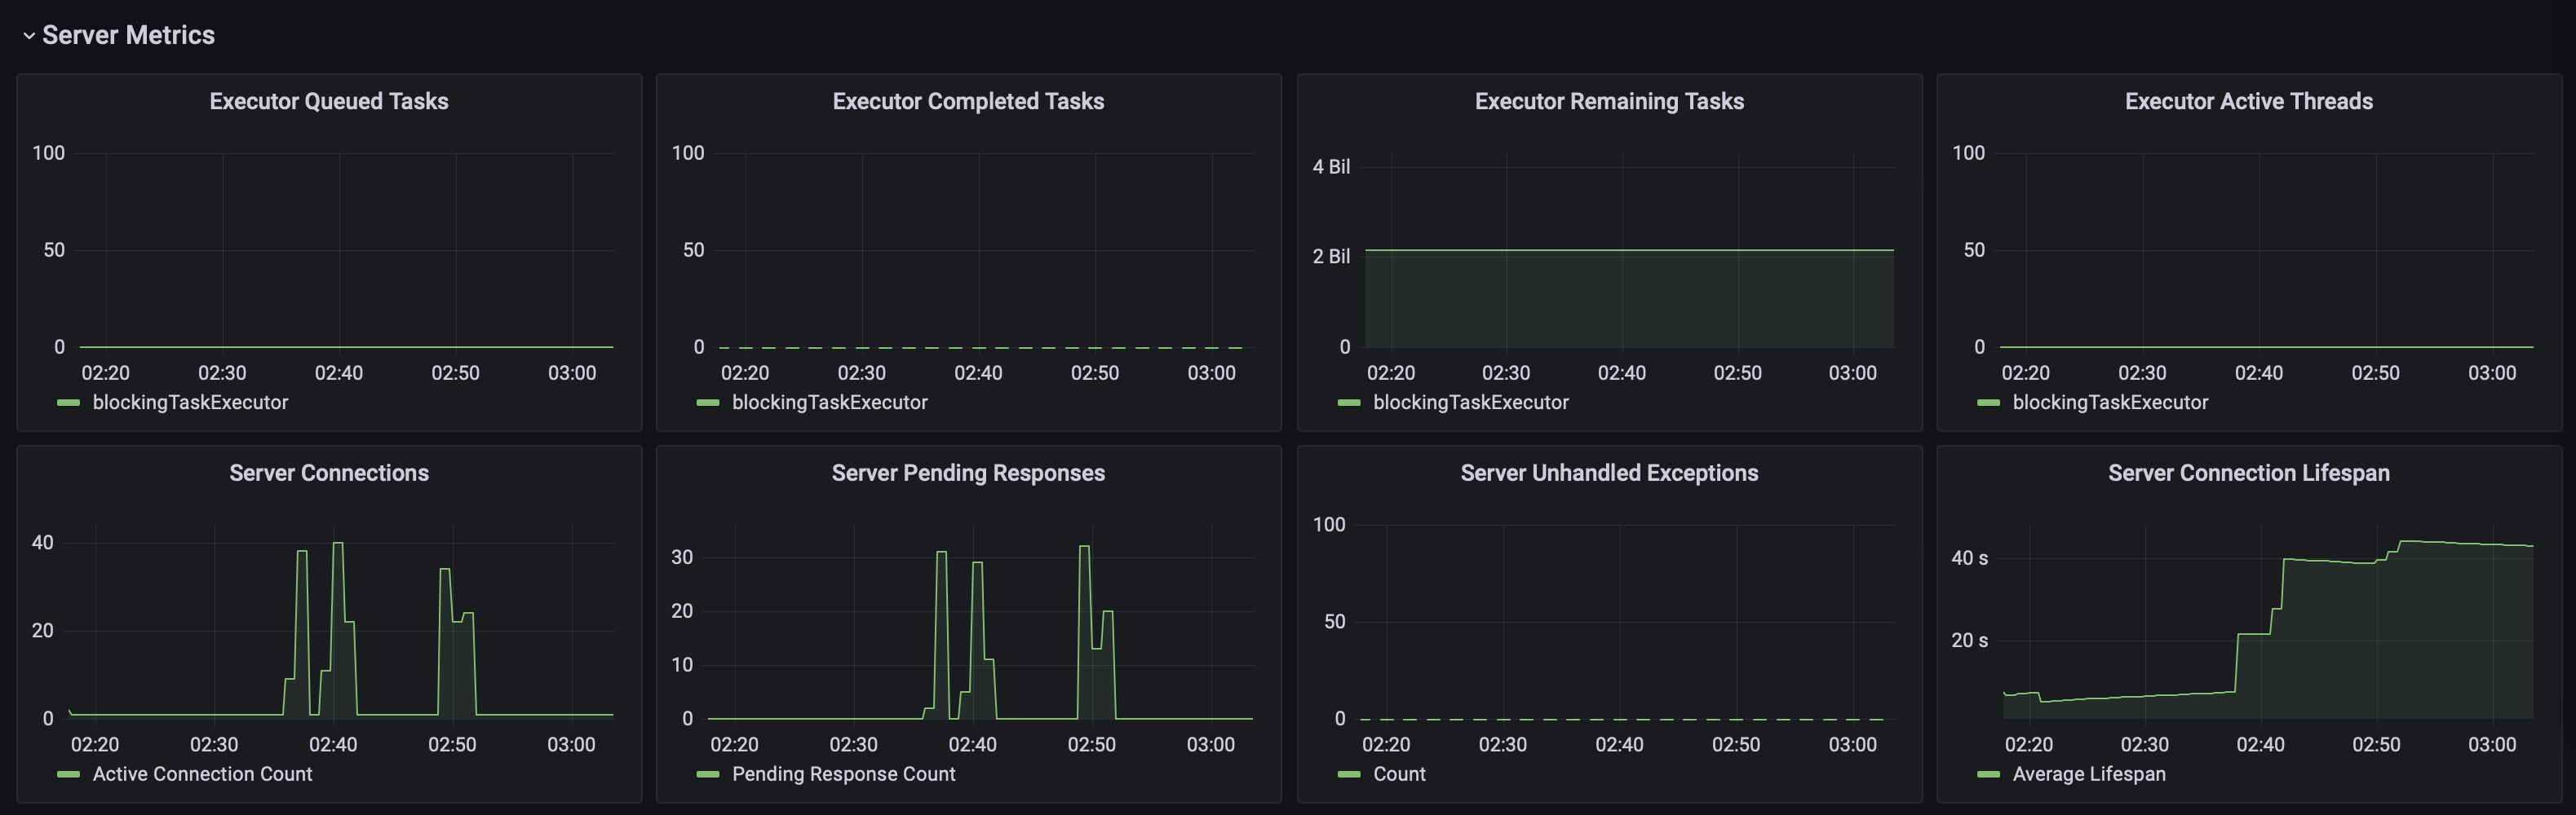This screenshot has height=815, width=2576.
Task: Toggle the Pending Response Count series label
Action: [x=843, y=774]
